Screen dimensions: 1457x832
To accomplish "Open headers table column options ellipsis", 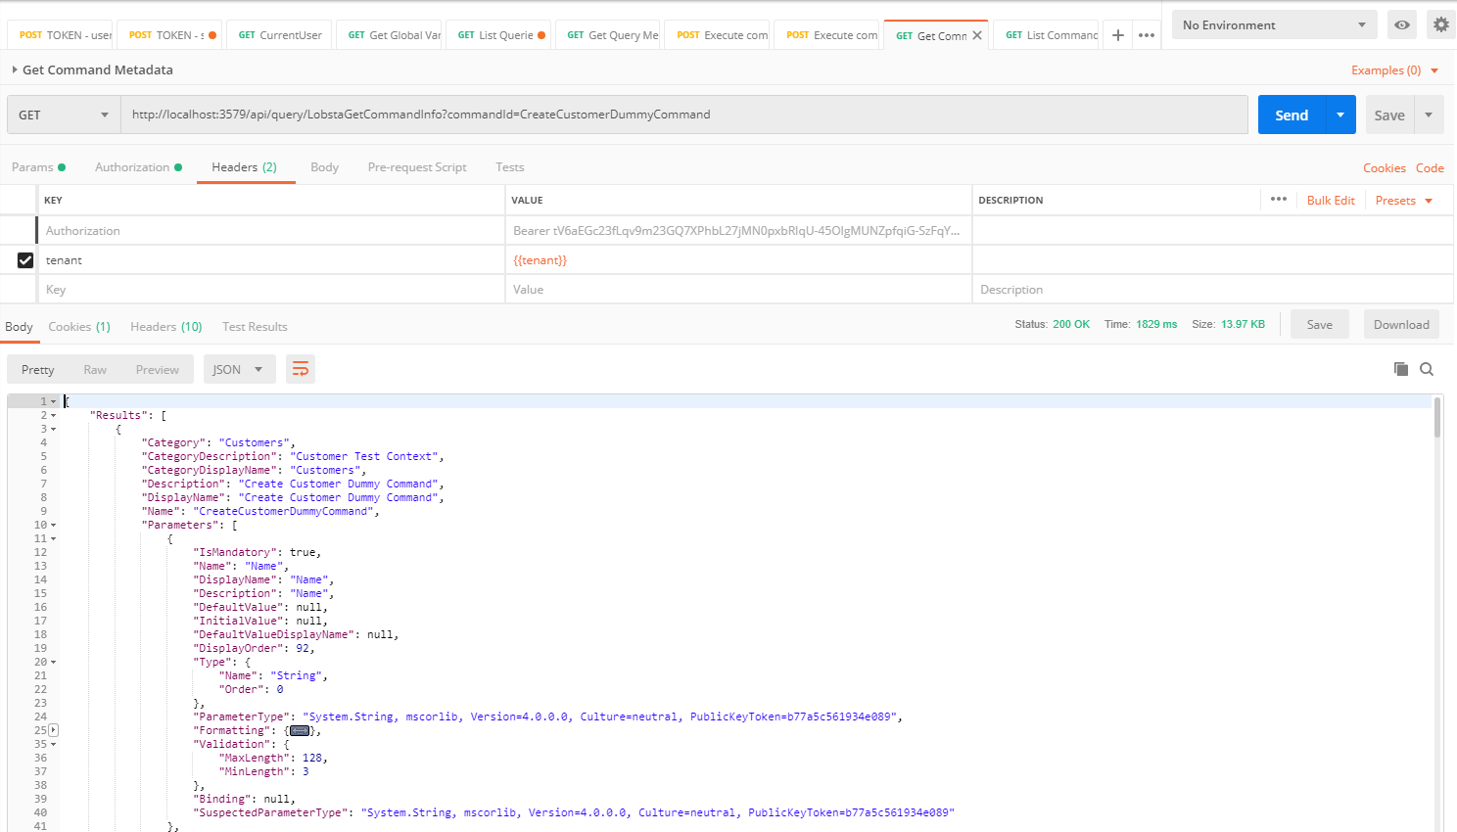I will pyautogui.click(x=1279, y=200).
